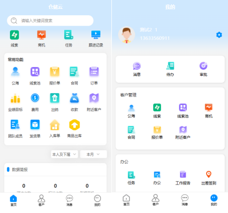Expand the 本月 period dropdown
Viewport: 228px width, 213px height.
[x=93, y=154]
